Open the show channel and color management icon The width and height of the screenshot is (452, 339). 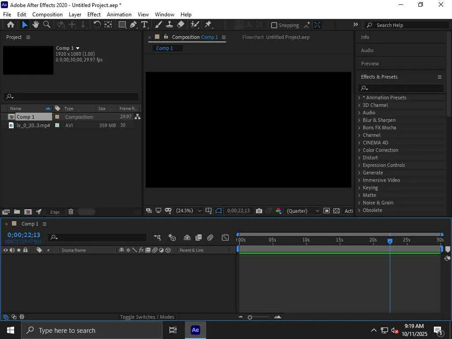279,211
